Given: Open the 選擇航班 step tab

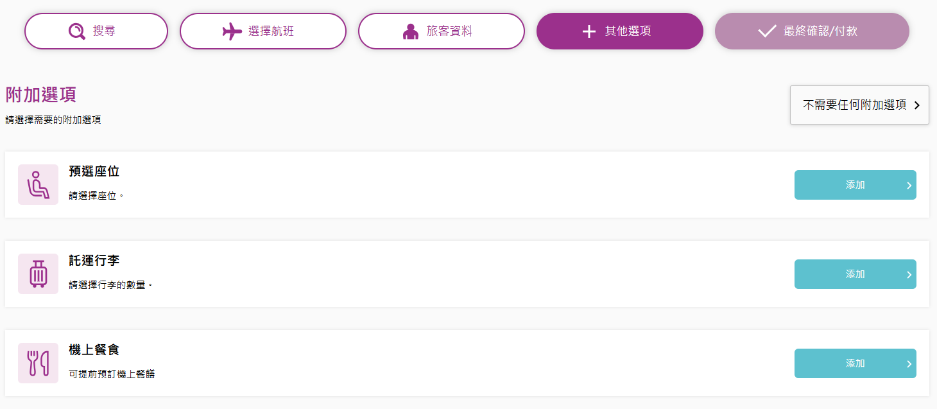Looking at the screenshot, I should pyautogui.click(x=263, y=31).
